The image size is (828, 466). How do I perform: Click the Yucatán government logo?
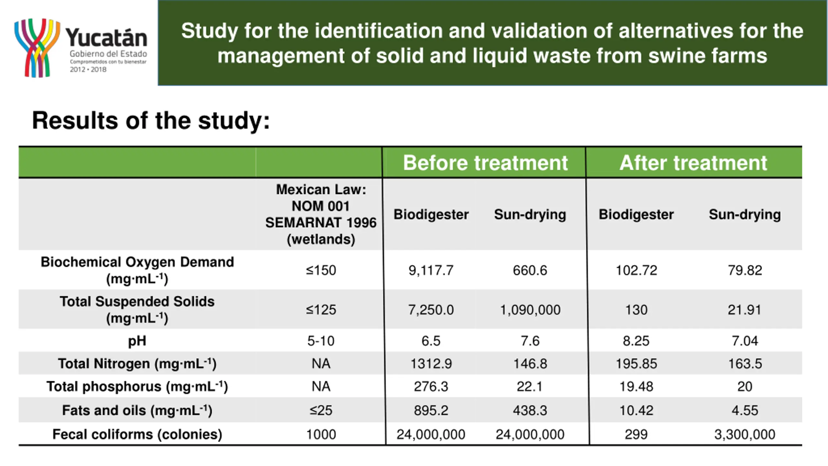point(80,48)
